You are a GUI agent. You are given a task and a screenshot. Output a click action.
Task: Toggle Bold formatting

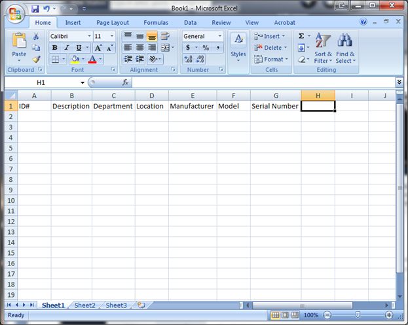pyautogui.click(x=54, y=48)
